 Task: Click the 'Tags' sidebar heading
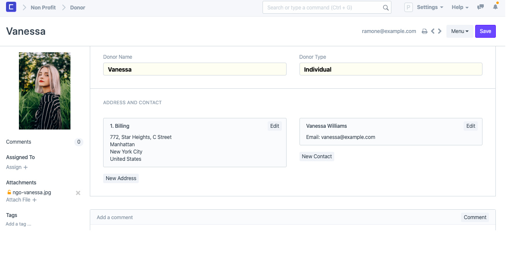tap(11, 215)
